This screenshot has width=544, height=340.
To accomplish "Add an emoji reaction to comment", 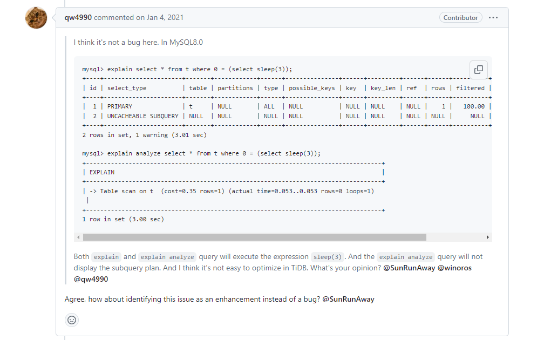I will click(72, 320).
